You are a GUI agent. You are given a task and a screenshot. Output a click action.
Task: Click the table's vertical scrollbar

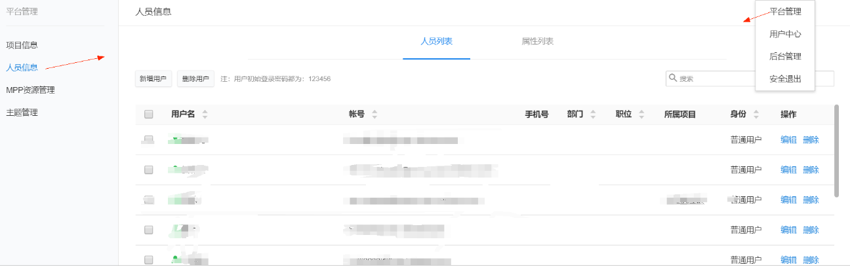836,151
